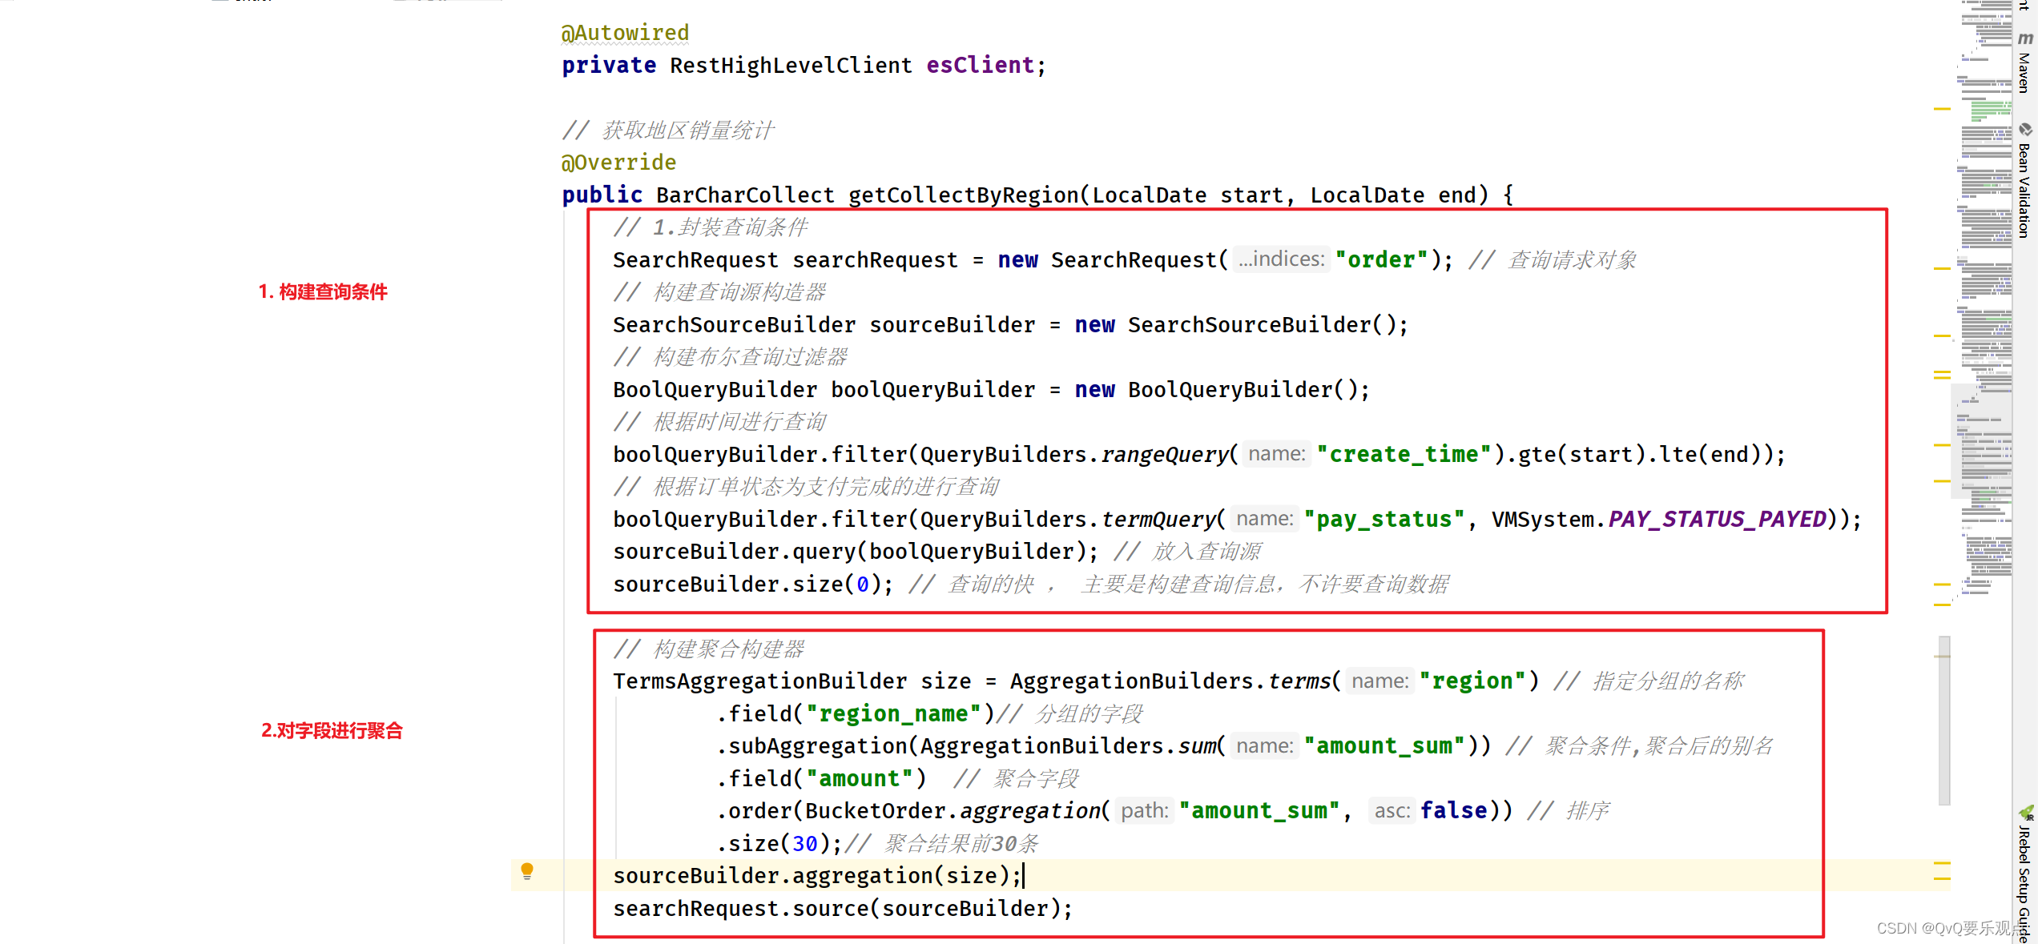The height and width of the screenshot is (944, 2038).
Task: Click the TermsAggregationBuilder type name
Action: click(760, 681)
